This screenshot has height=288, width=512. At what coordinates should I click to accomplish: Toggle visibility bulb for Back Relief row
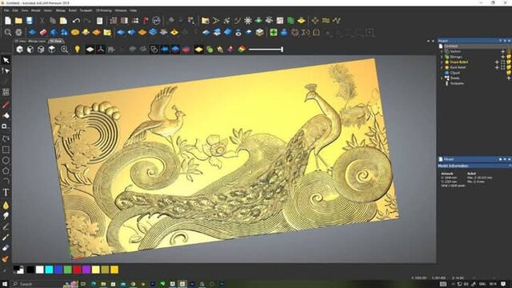(509, 67)
